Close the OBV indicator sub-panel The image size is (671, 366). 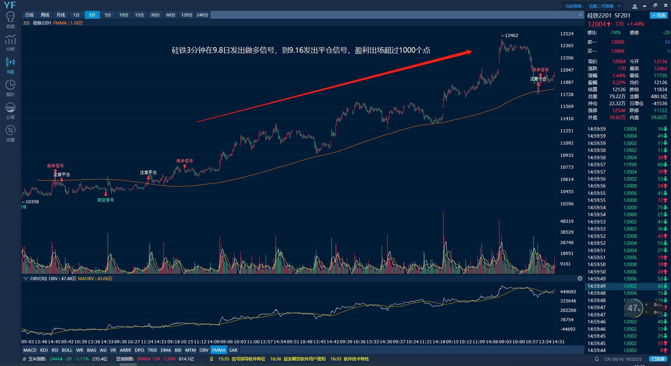click(580, 278)
